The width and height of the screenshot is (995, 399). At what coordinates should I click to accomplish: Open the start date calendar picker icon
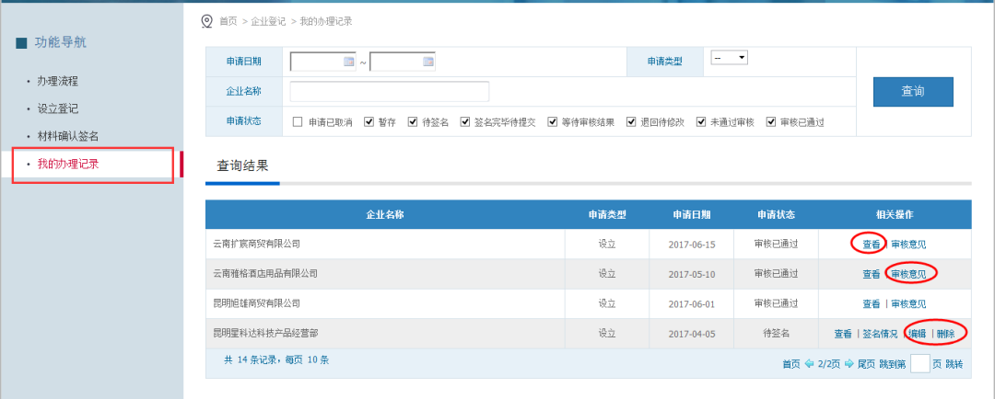point(348,62)
